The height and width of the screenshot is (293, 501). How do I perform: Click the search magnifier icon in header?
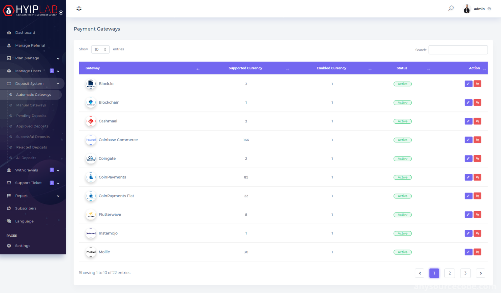pyautogui.click(x=451, y=8)
